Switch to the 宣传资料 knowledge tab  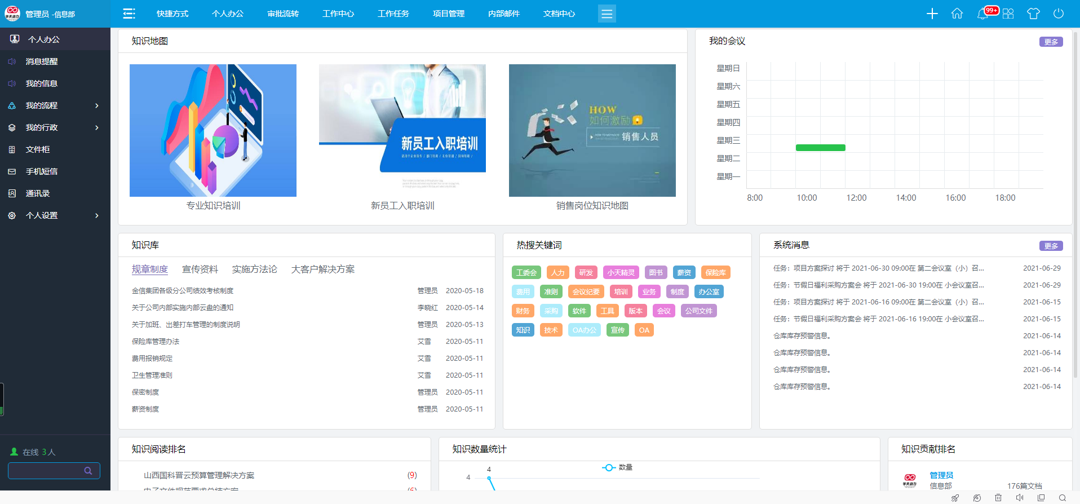[200, 269]
